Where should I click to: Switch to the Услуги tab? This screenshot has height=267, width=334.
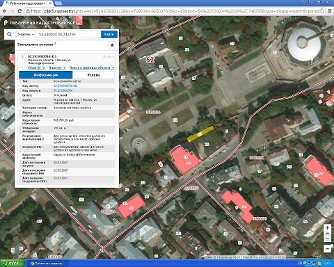(93, 75)
